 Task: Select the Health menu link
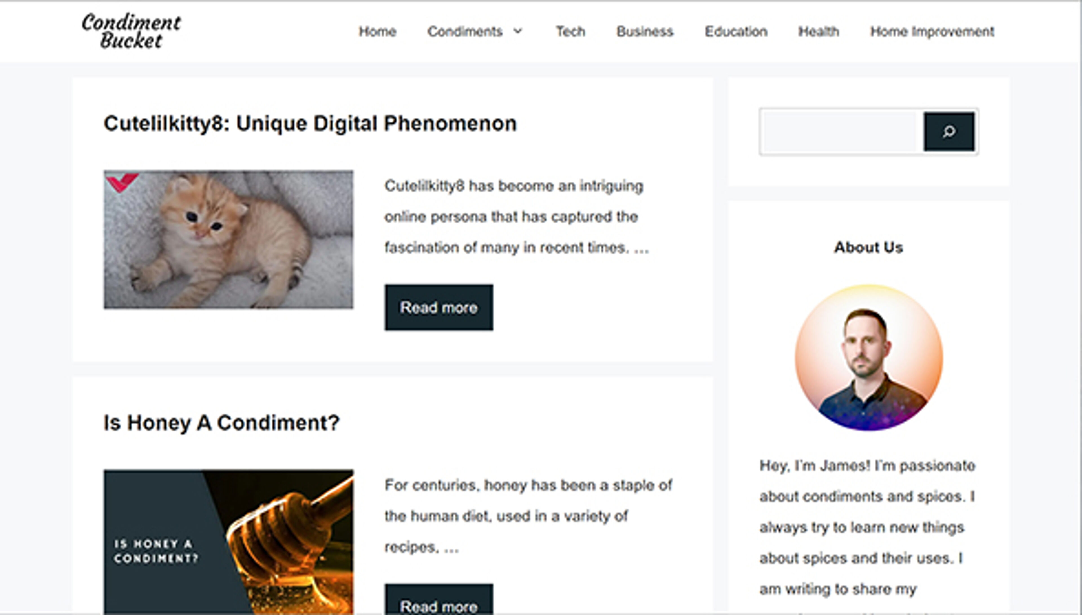(818, 31)
